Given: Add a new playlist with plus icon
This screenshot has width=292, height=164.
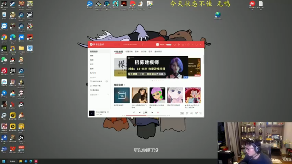Looking at the screenshot, I should click(108, 95).
